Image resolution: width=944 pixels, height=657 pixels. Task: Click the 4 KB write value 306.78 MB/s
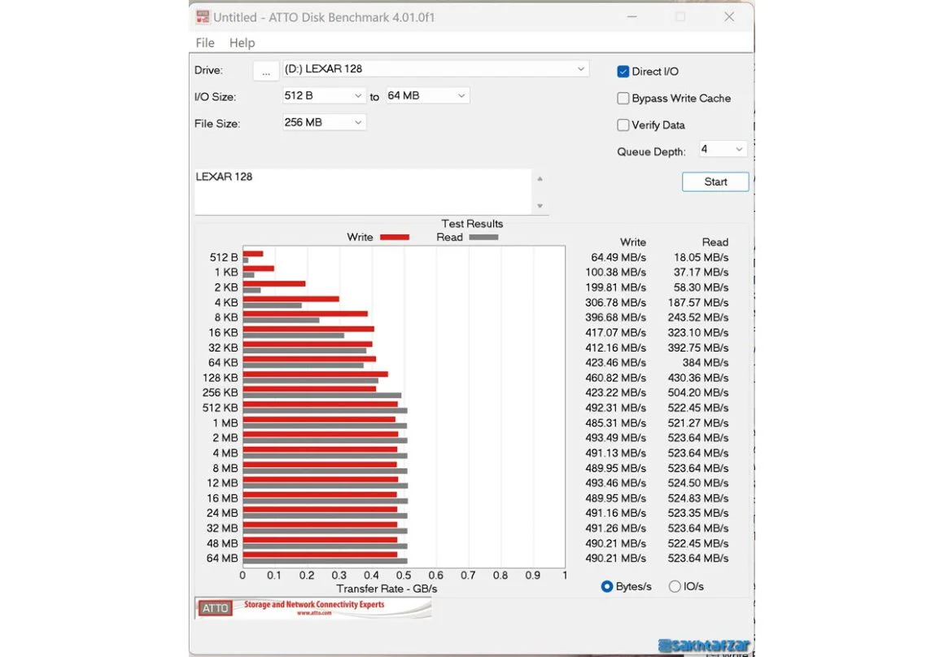pos(615,303)
